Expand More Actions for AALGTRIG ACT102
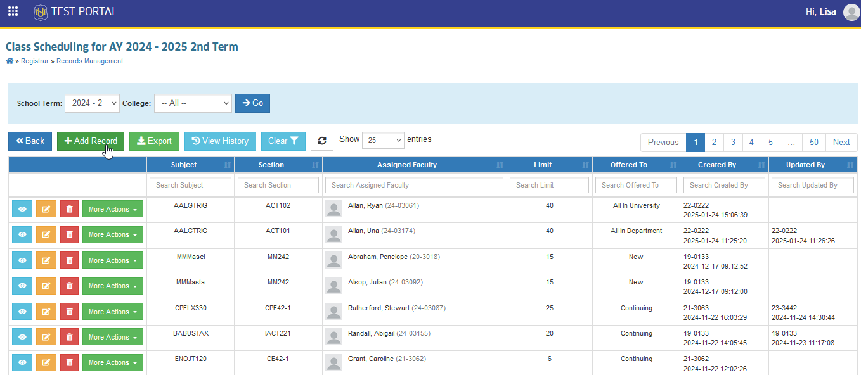This screenshot has width=861, height=375. pyautogui.click(x=113, y=209)
